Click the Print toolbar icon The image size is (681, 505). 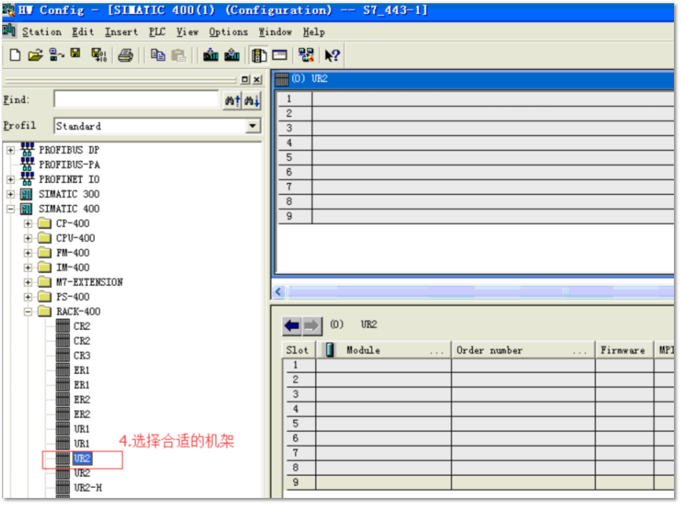pos(126,55)
